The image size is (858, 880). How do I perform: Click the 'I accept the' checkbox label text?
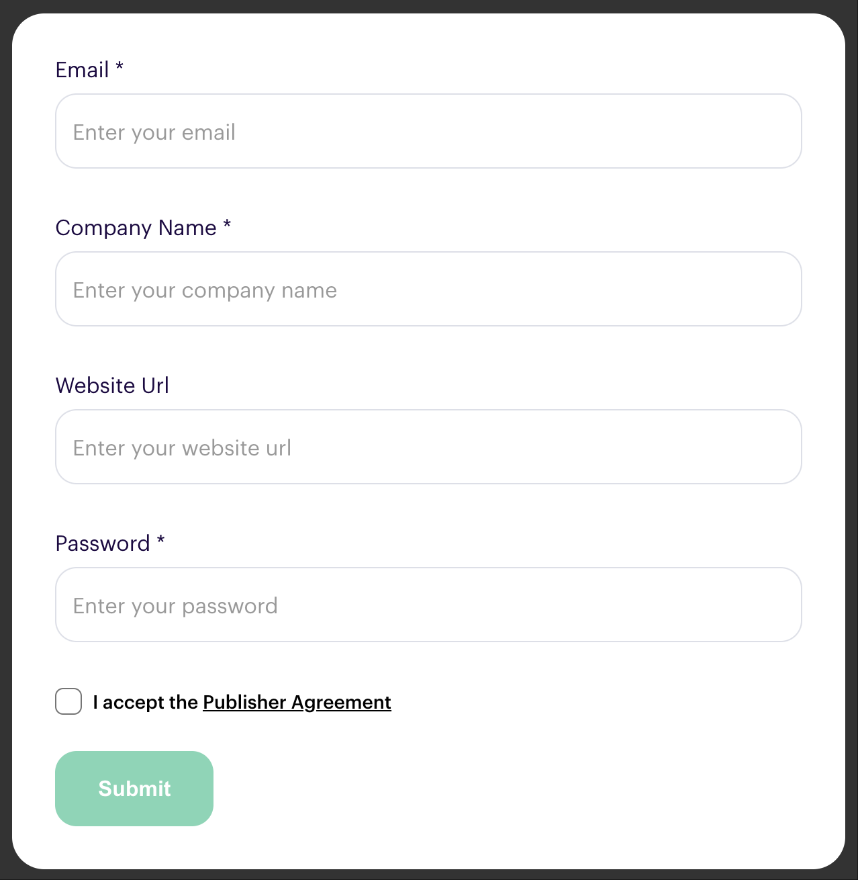[145, 702]
